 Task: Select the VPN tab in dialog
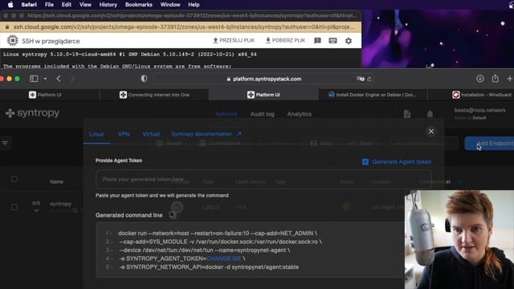click(x=124, y=134)
